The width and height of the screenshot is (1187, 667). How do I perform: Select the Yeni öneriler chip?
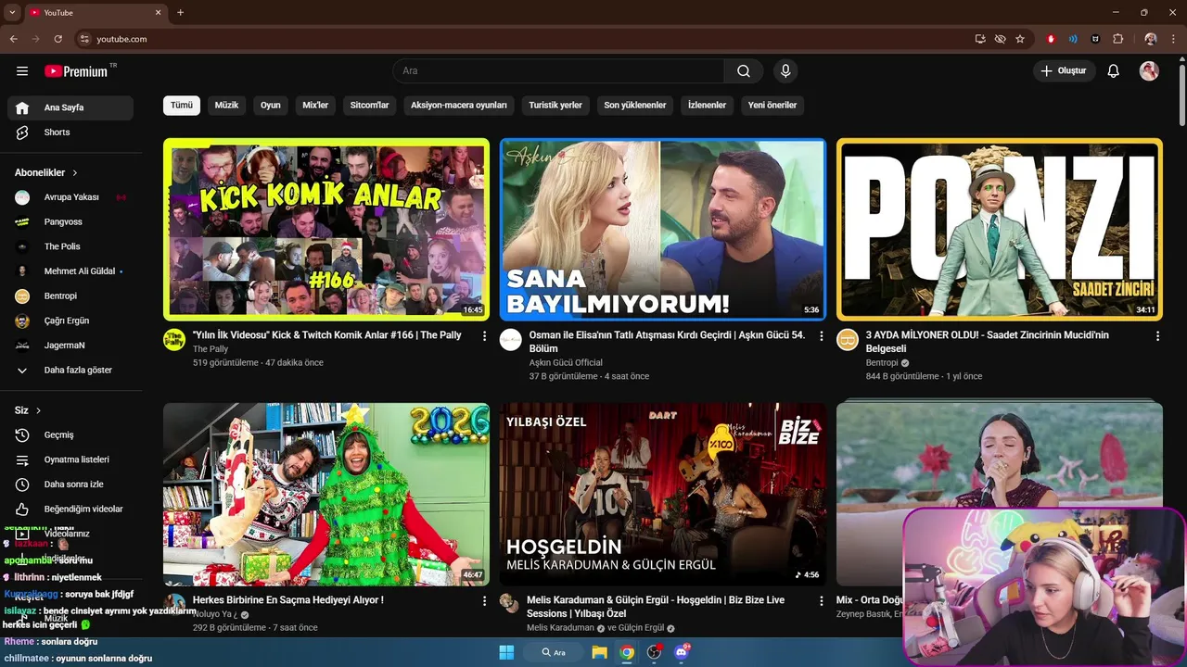772,106
